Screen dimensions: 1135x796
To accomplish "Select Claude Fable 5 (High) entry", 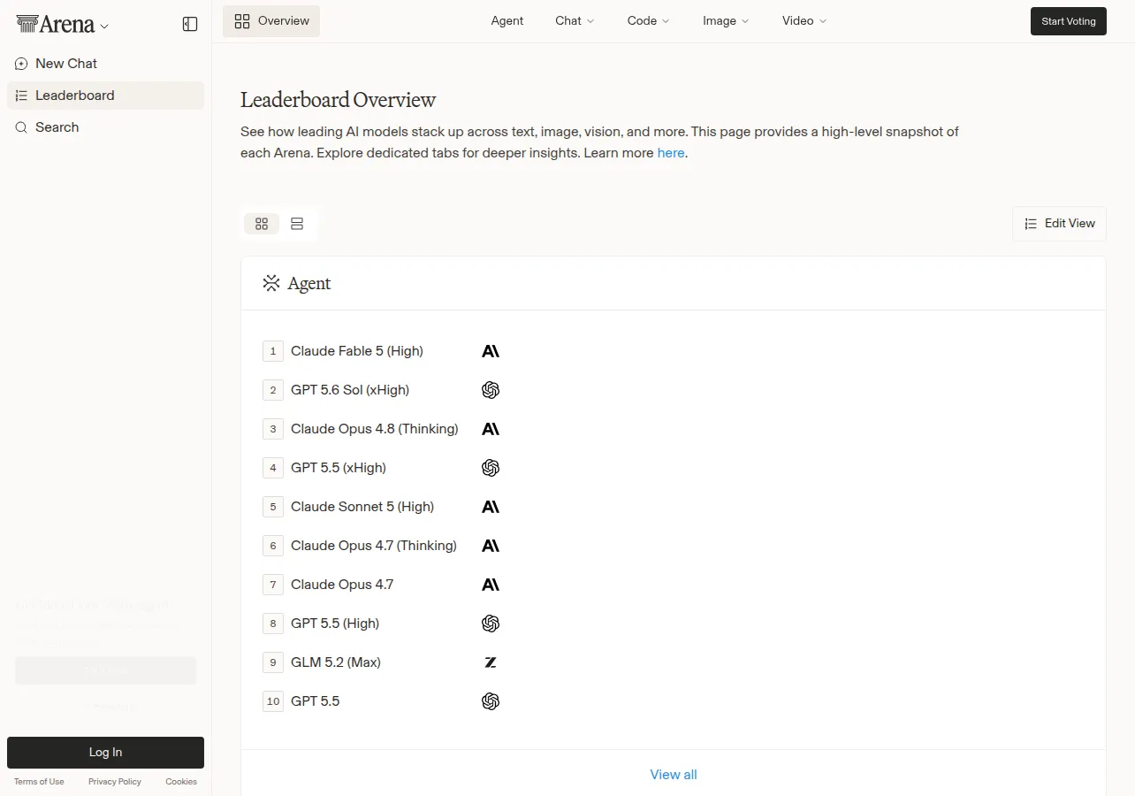I will click(x=357, y=351).
